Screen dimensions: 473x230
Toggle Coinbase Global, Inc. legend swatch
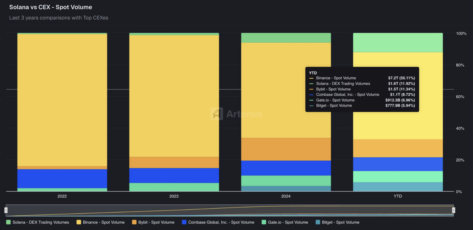184,222
